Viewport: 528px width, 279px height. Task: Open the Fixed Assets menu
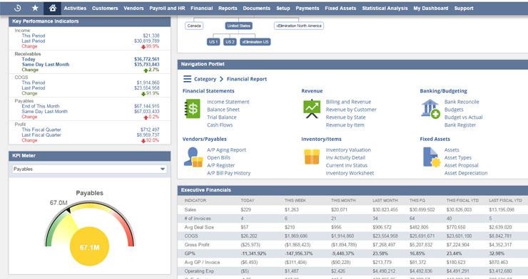click(340, 8)
